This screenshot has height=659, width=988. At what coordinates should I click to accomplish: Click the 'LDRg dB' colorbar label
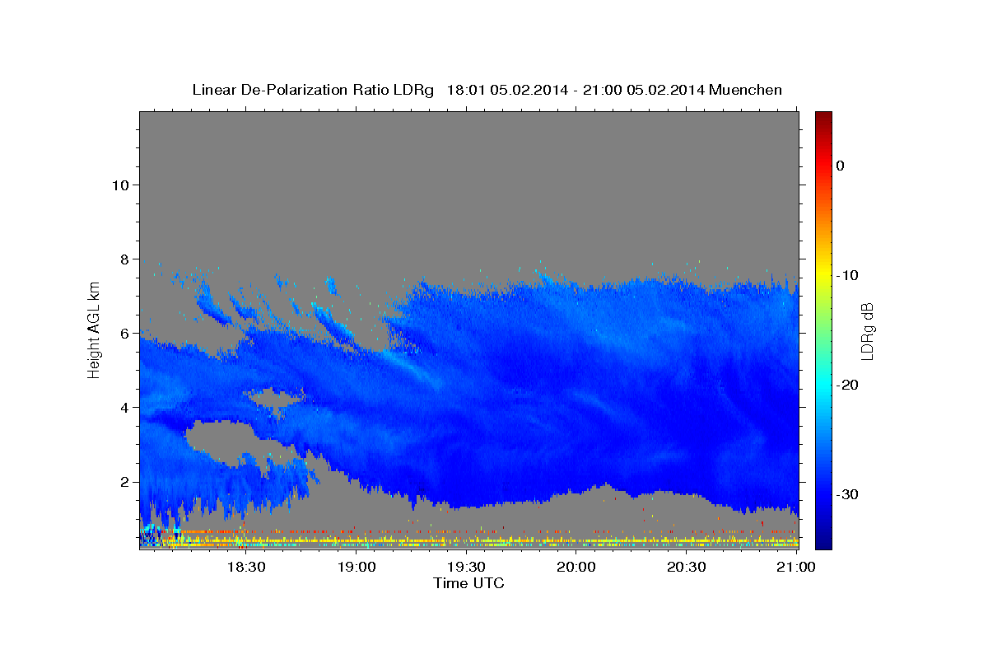[x=867, y=330]
